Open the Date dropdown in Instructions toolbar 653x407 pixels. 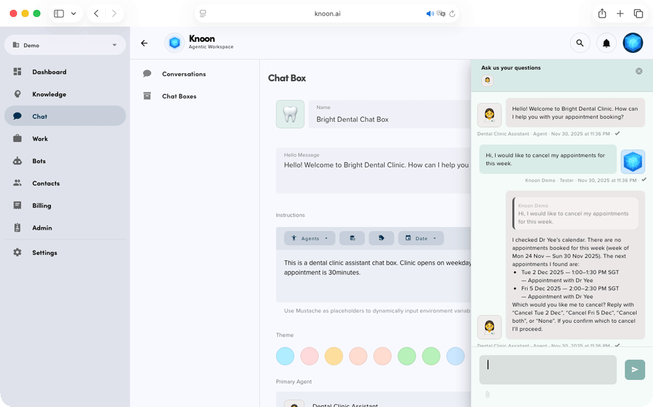click(421, 238)
